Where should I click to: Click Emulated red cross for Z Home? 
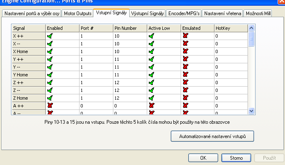(x=186, y=98)
